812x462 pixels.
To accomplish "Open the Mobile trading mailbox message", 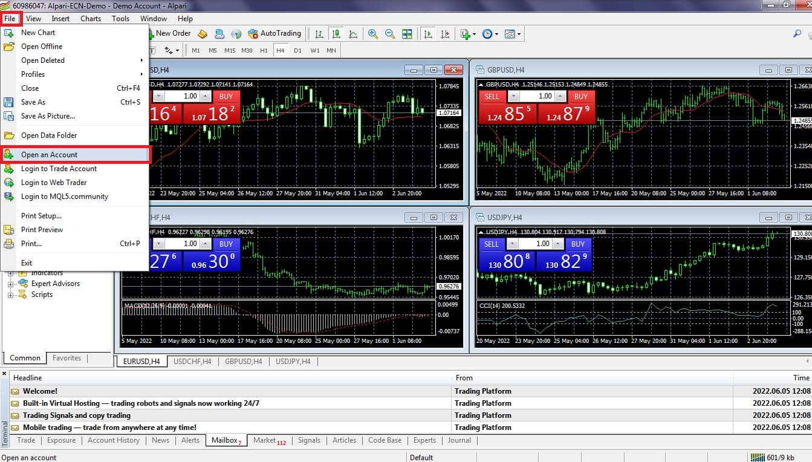I will 109,428.
